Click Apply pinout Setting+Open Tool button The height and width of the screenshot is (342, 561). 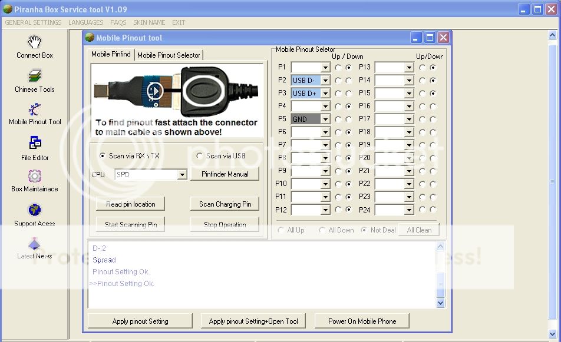click(x=253, y=321)
